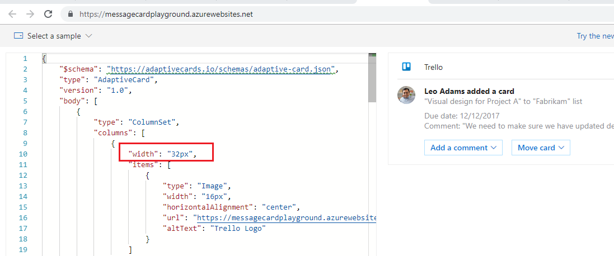Click Leo Adams' avatar photo

click(406, 95)
